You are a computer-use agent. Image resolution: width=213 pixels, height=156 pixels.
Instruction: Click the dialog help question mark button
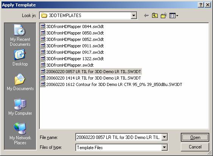(201, 5)
